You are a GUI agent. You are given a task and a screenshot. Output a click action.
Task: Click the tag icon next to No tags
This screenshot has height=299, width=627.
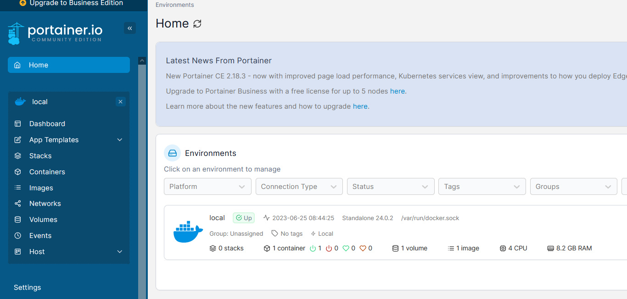click(x=275, y=233)
